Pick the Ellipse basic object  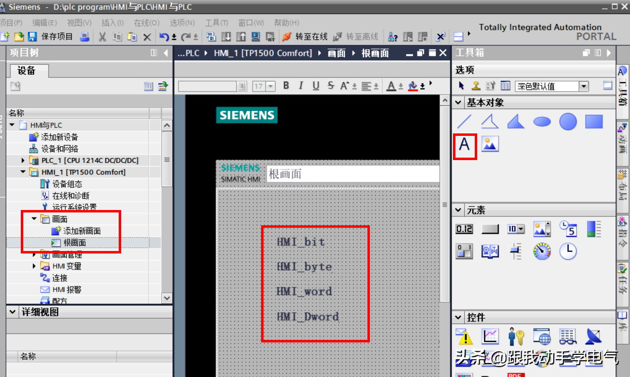click(x=542, y=122)
